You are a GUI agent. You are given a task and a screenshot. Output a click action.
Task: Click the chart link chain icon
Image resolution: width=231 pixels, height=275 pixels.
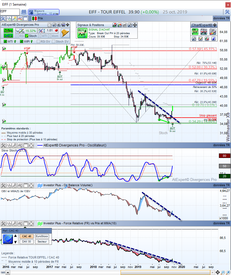click(x=3, y=273)
